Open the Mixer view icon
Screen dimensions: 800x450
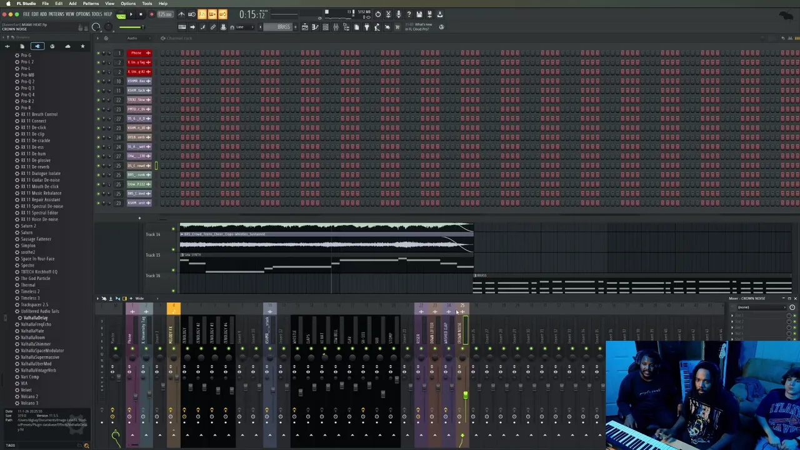coord(336,27)
